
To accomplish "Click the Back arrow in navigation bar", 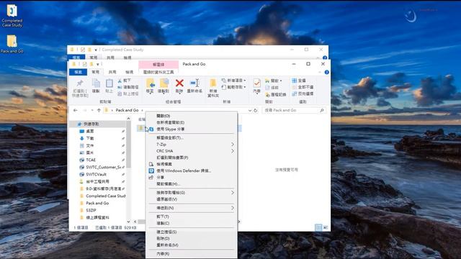I will click(x=76, y=110).
